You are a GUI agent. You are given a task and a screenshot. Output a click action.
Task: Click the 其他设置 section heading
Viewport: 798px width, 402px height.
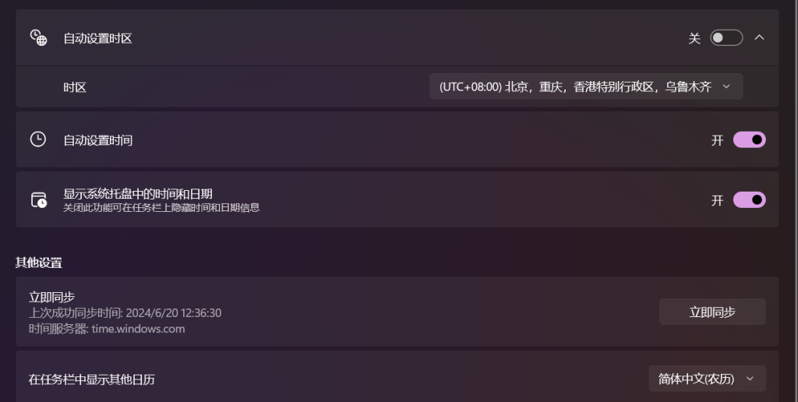pos(38,263)
